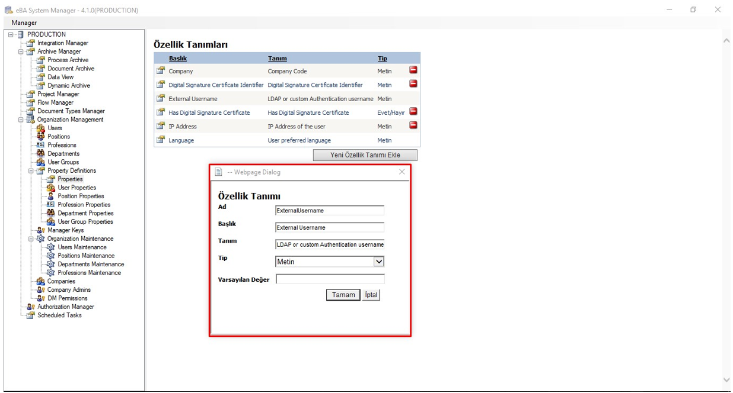Click the İptal button
The image size is (733, 393).
pos(371,295)
